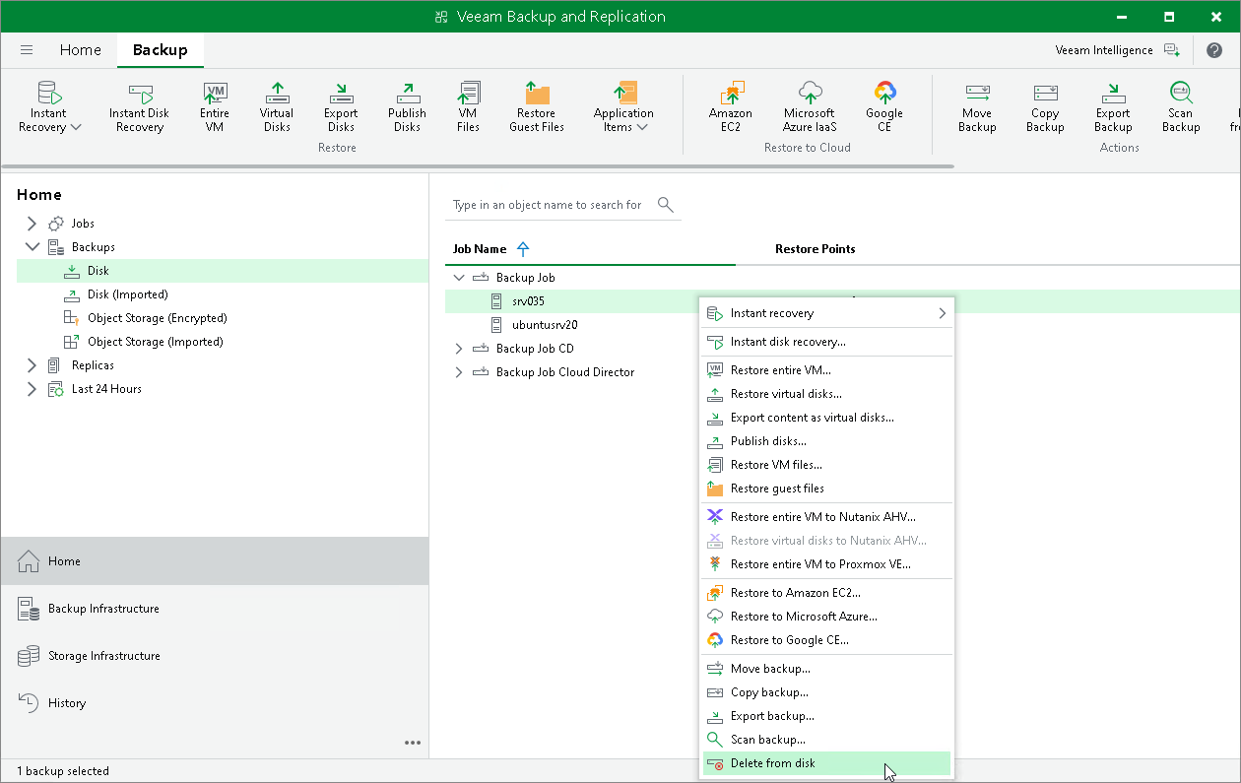1241x783 pixels.
Task: Switch to the Home ribbon tab
Action: [x=81, y=50]
